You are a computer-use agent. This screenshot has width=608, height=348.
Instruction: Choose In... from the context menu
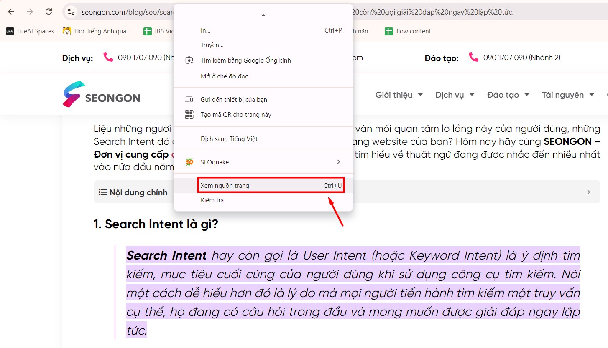click(263, 30)
